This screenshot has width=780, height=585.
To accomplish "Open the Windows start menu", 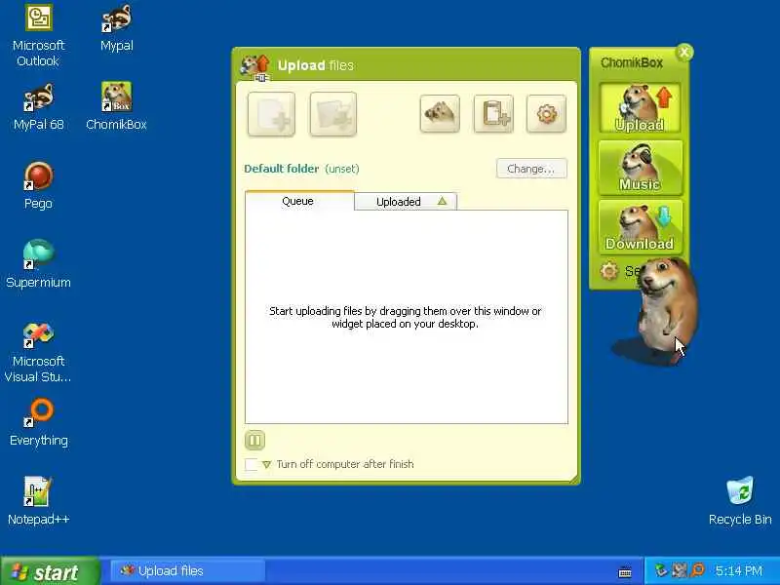I will 50,571.
